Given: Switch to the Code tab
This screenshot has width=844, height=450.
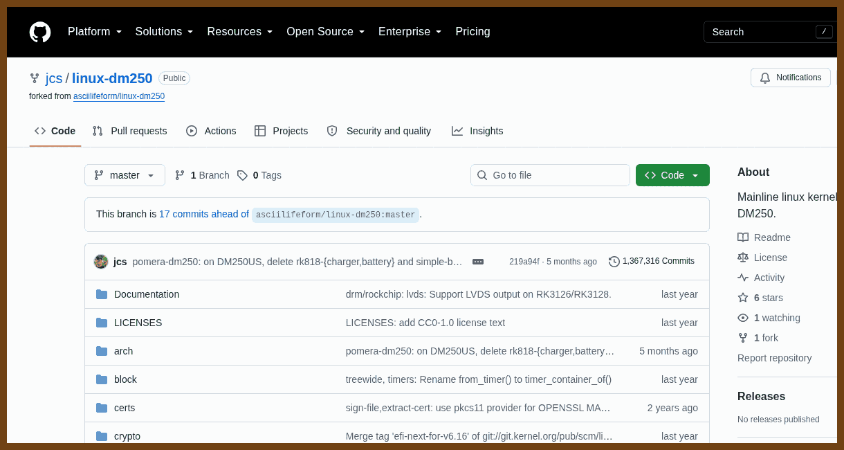Looking at the screenshot, I should click(55, 131).
